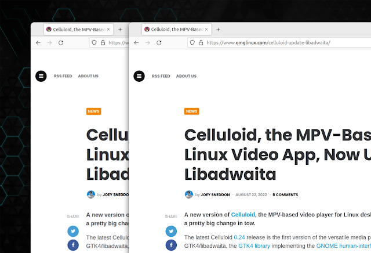Click forward arrow in the front browser window
Image resolution: width=371 pixels, height=253 pixels.
click(x=148, y=42)
